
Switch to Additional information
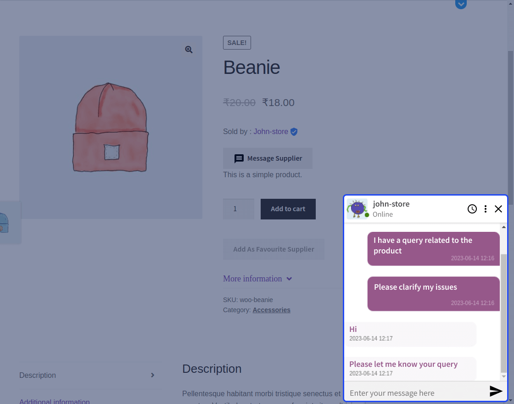point(54,401)
